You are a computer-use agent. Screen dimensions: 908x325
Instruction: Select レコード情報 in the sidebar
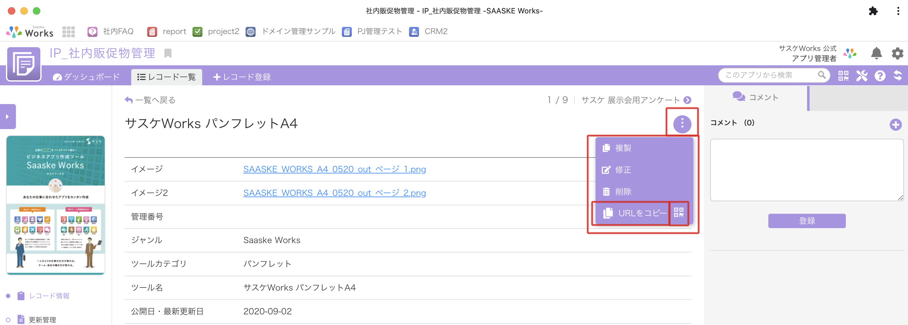[49, 296]
